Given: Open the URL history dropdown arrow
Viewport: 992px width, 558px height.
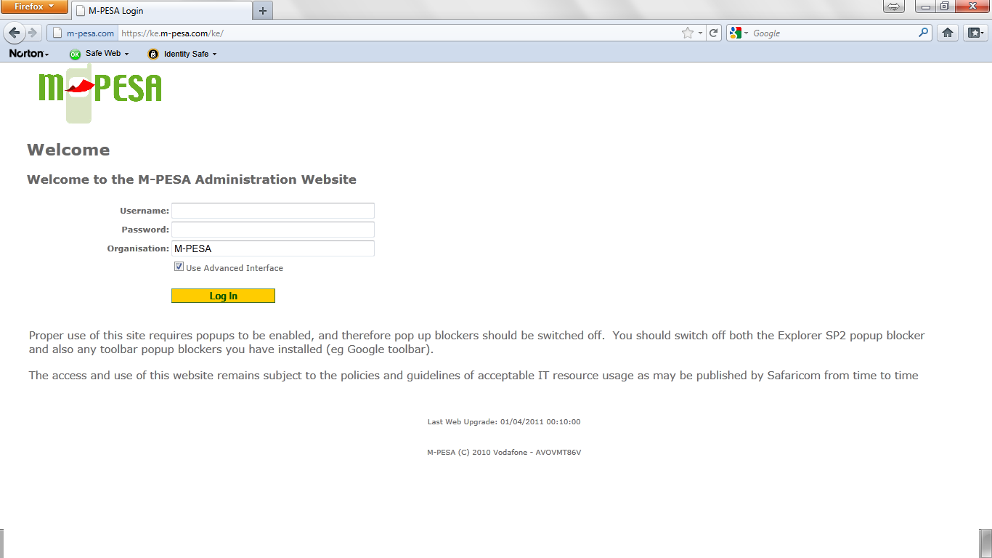Looking at the screenshot, I should pyautogui.click(x=700, y=33).
